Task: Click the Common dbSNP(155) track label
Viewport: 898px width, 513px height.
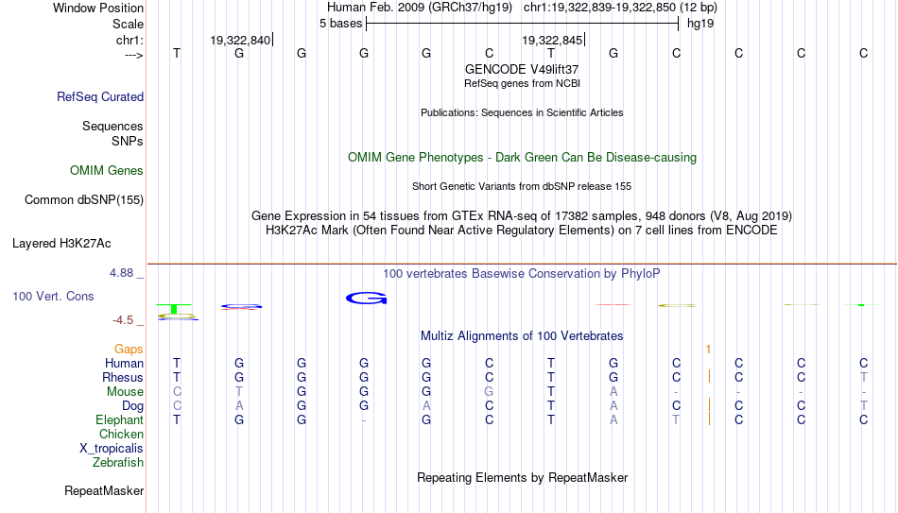Action: (84, 200)
